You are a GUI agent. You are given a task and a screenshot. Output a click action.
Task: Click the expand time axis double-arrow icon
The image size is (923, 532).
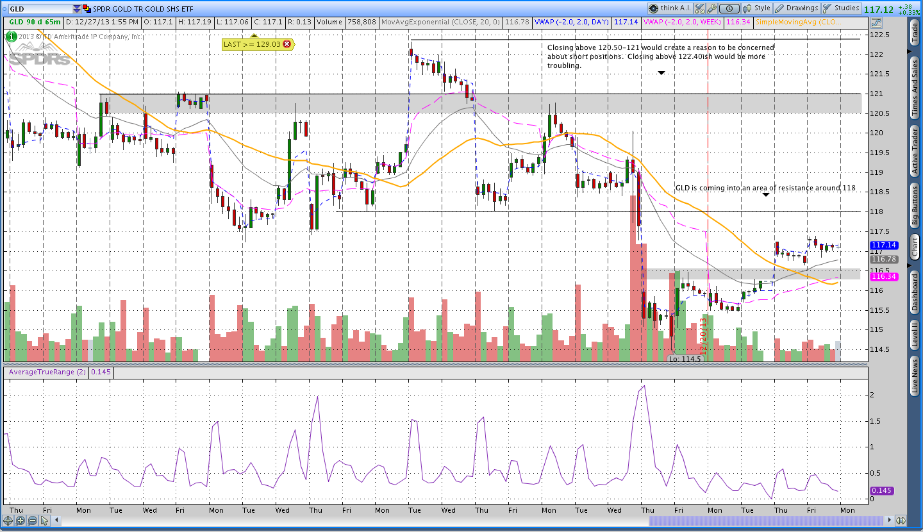[901, 520]
